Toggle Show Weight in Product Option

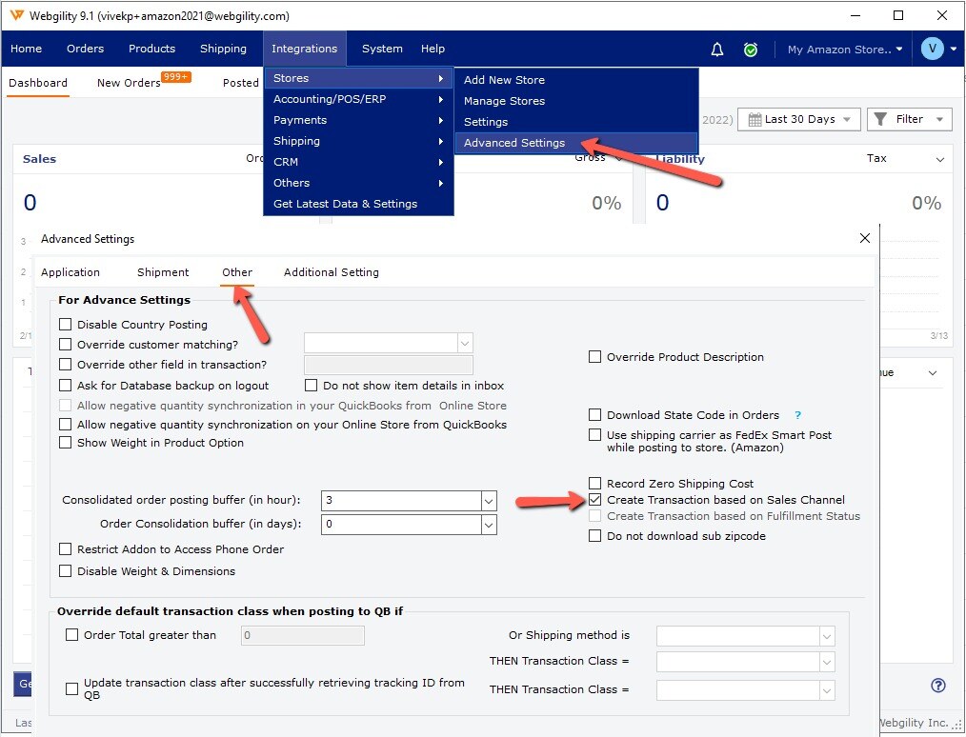tap(66, 443)
